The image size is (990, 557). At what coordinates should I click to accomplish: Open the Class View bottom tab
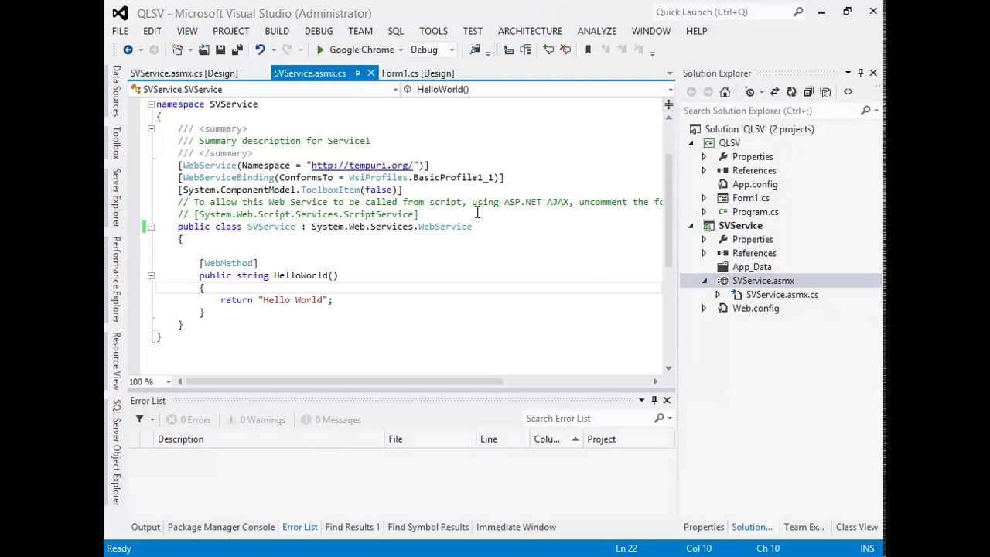pos(856,527)
